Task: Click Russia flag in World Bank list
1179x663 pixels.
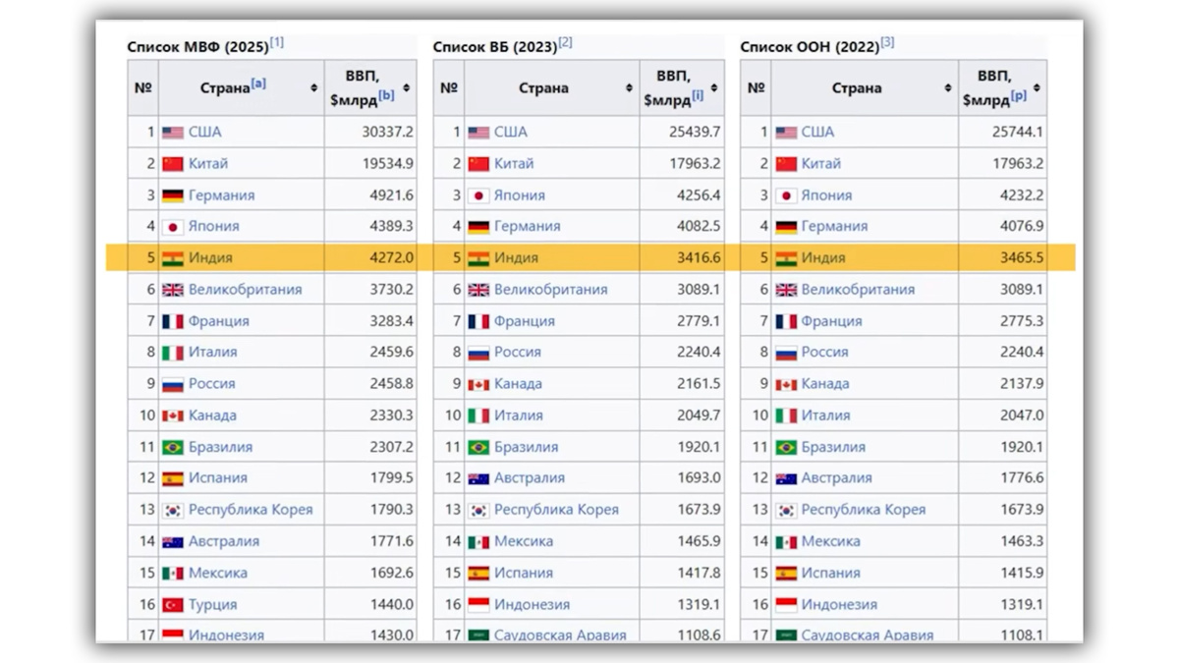Action: pos(478,352)
